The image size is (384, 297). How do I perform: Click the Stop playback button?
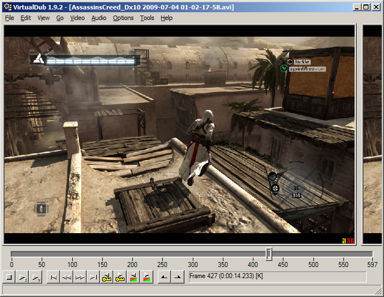tap(9, 277)
